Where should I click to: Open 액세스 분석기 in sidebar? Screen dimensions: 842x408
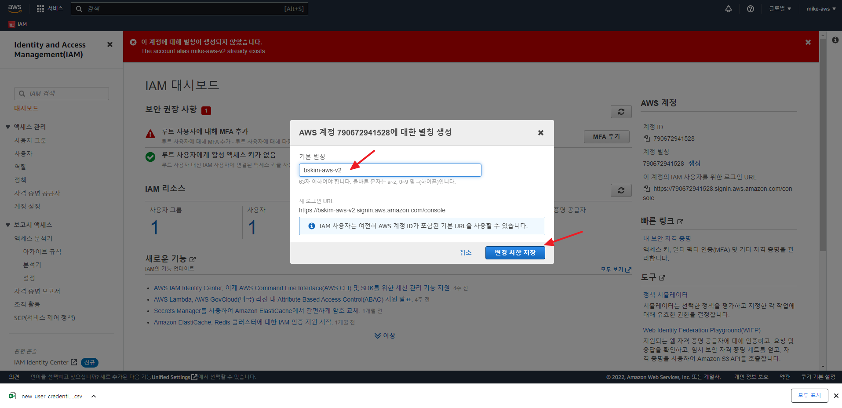pos(33,238)
